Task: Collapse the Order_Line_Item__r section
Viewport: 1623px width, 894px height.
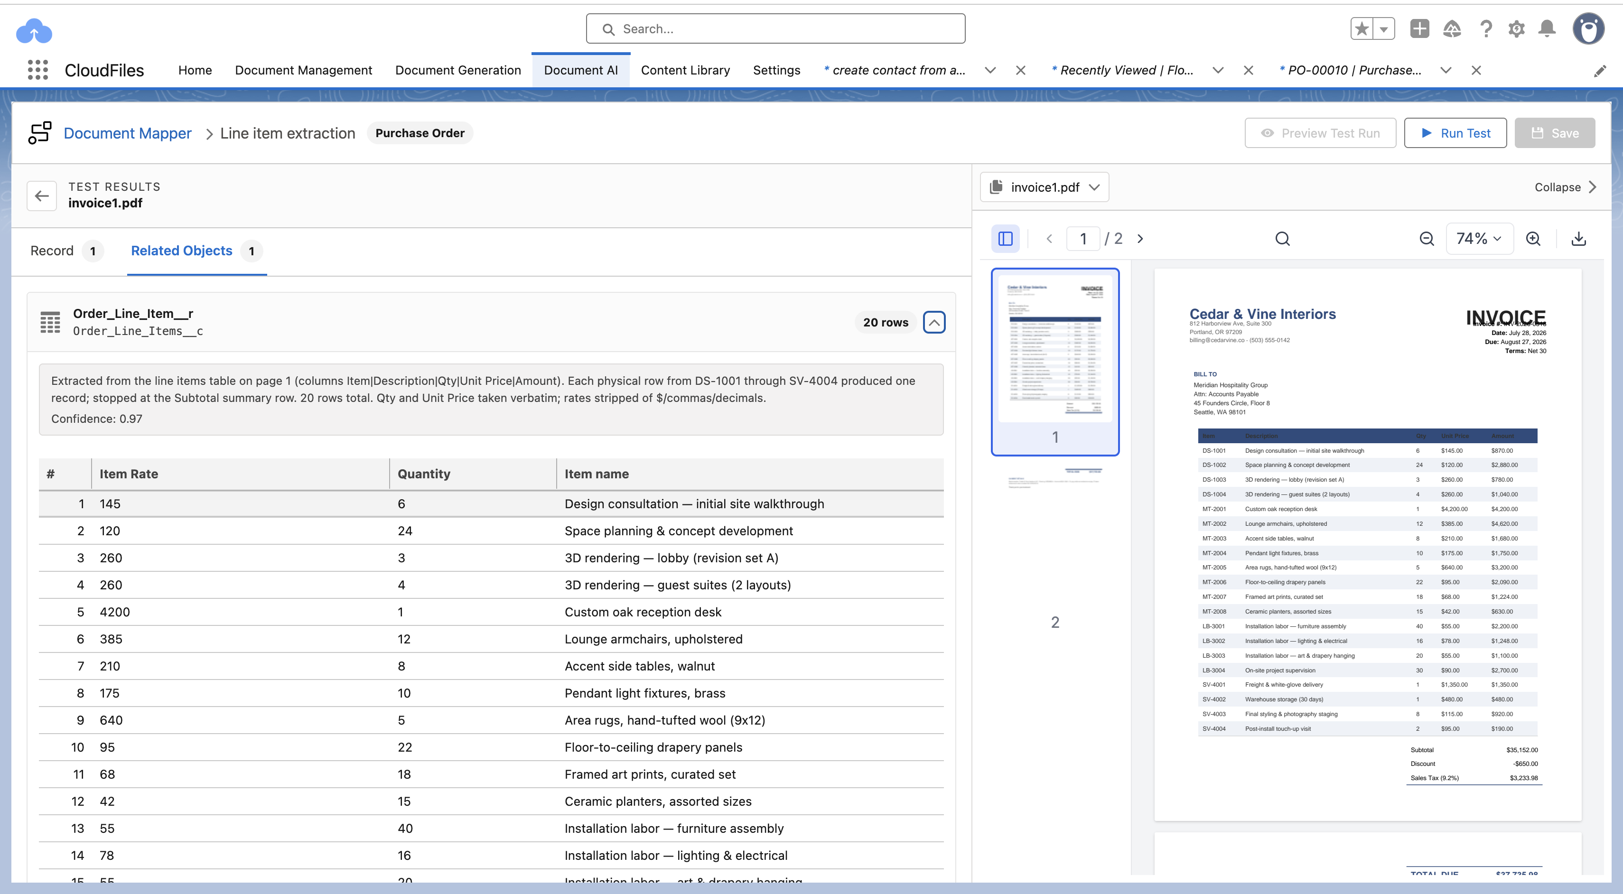Action: point(934,322)
